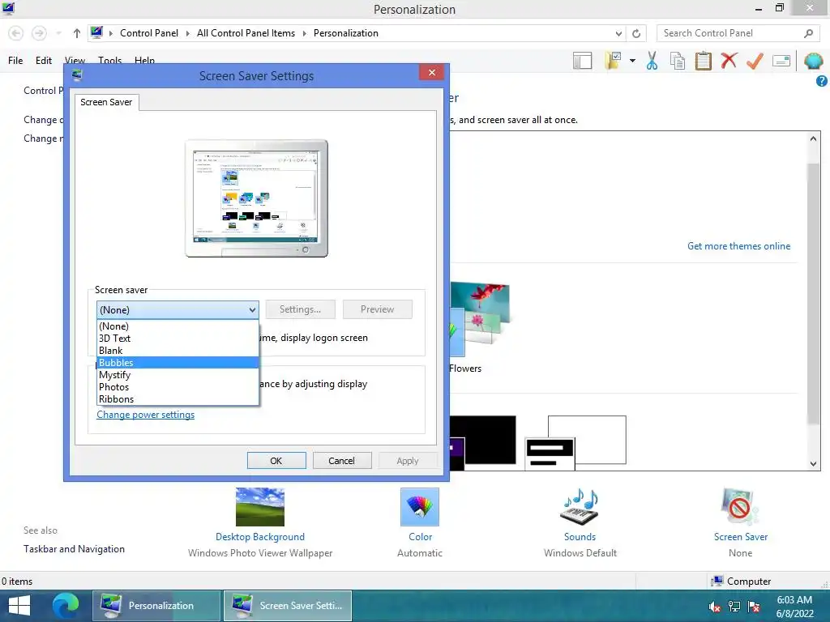Screen dimensions: 830x622
Task: Click the Forward navigation arrow
Action: [39, 33]
